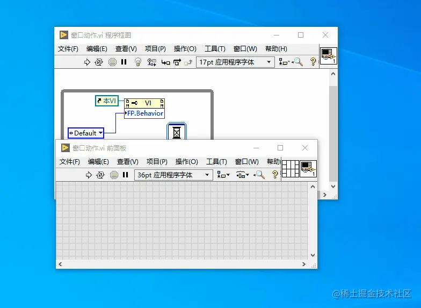Click Abort Execution in block diagram window

click(x=112, y=62)
